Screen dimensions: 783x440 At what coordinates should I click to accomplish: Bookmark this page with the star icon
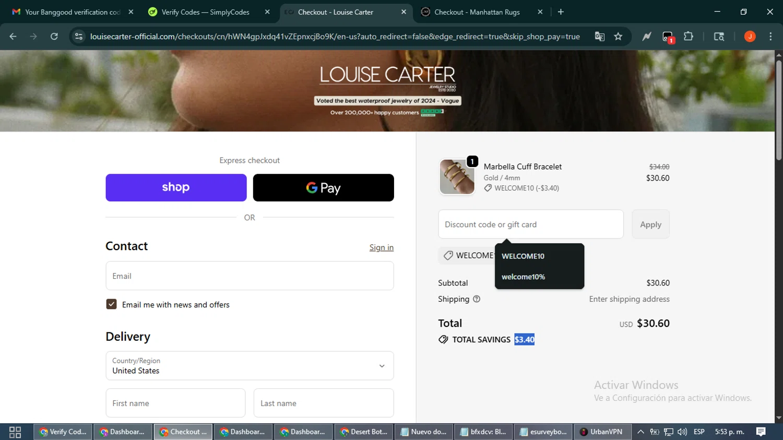[x=618, y=37]
